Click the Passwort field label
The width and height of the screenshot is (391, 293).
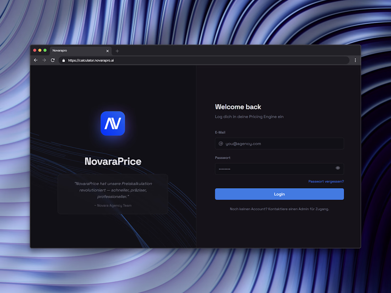pyautogui.click(x=223, y=158)
